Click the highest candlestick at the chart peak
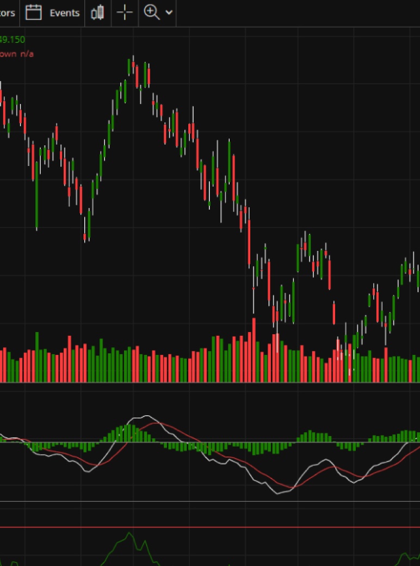 133,64
